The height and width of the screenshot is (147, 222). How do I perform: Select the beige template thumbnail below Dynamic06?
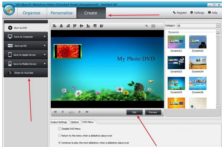[198, 103]
